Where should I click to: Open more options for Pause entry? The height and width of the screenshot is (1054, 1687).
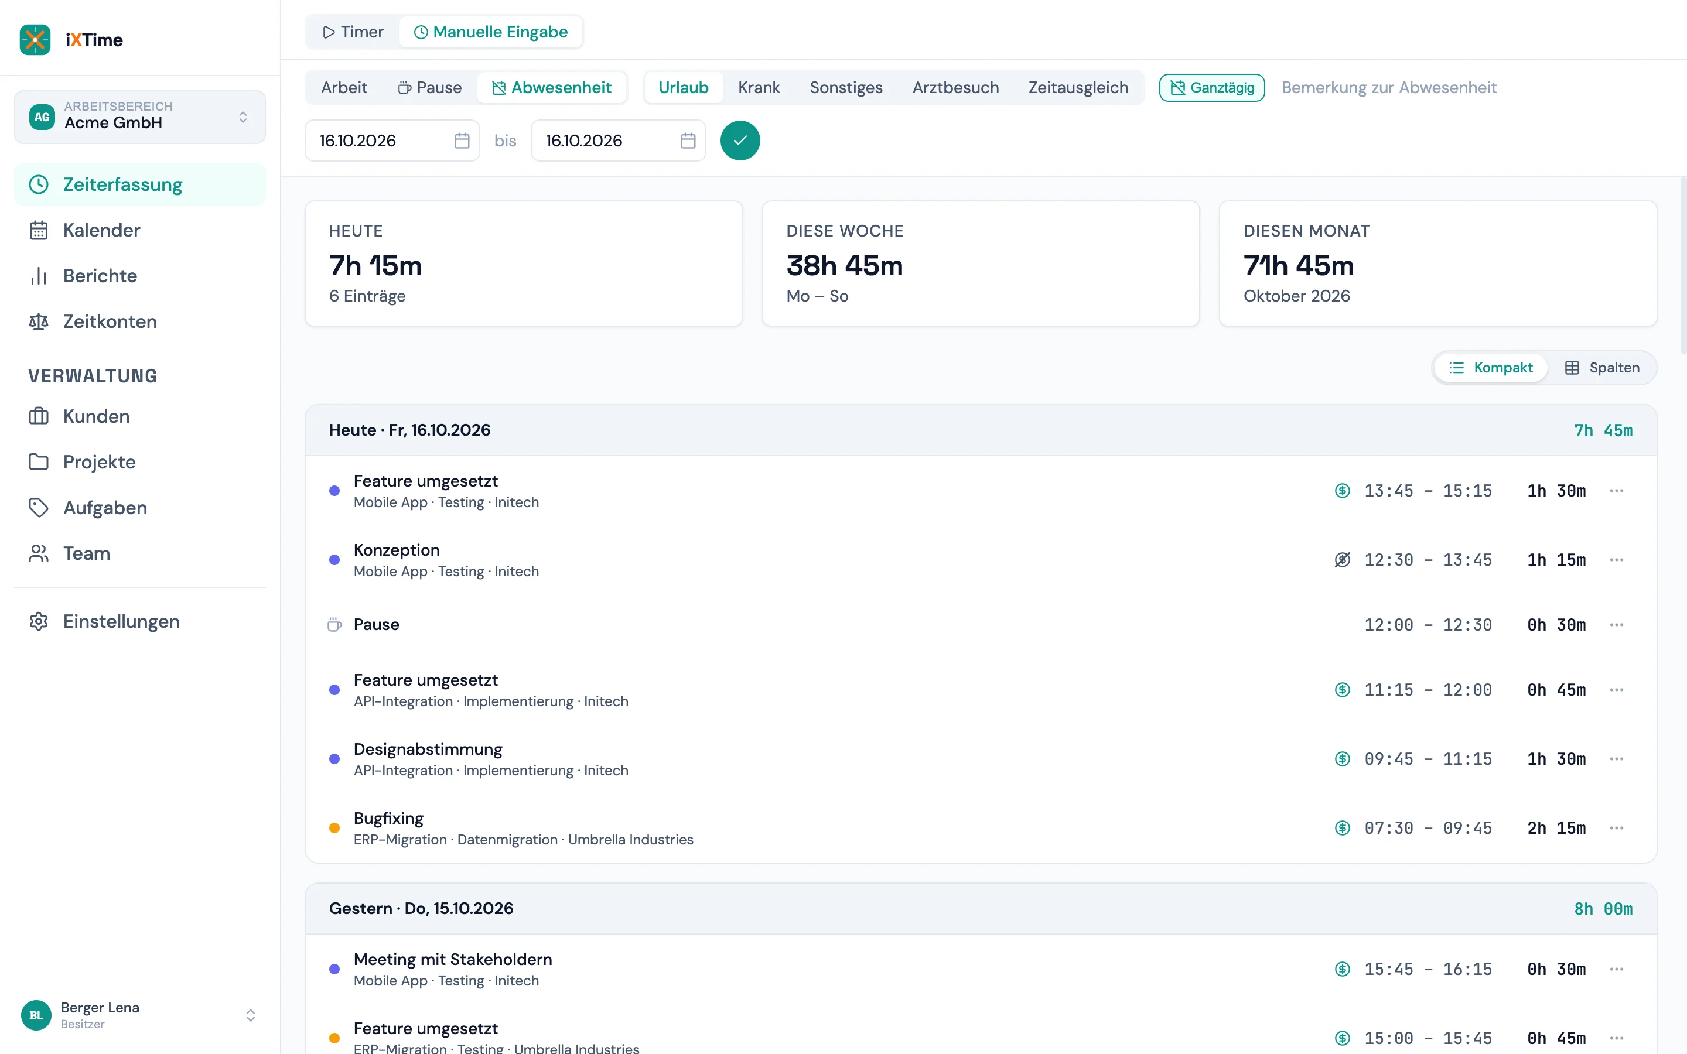pos(1617,625)
